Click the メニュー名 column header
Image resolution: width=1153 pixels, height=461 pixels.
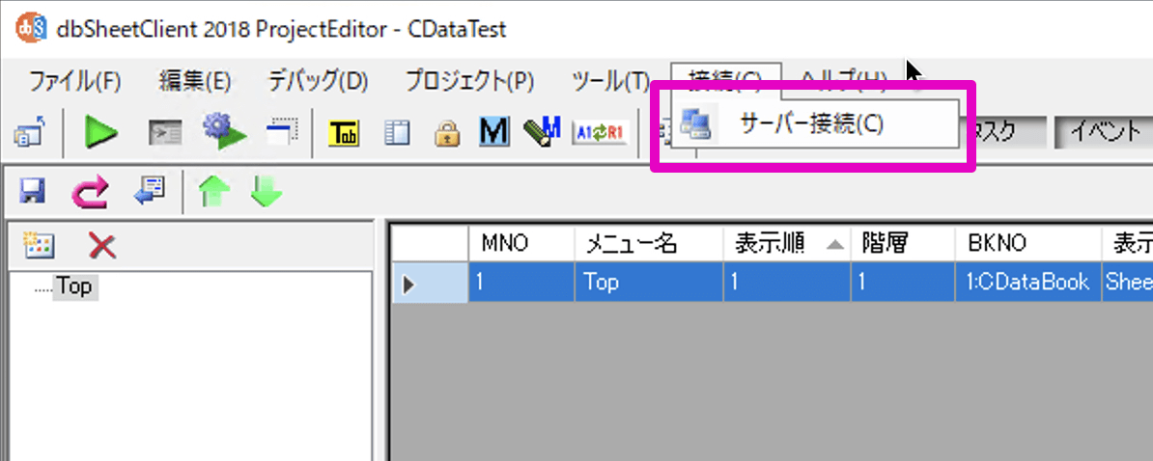[x=648, y=244]
